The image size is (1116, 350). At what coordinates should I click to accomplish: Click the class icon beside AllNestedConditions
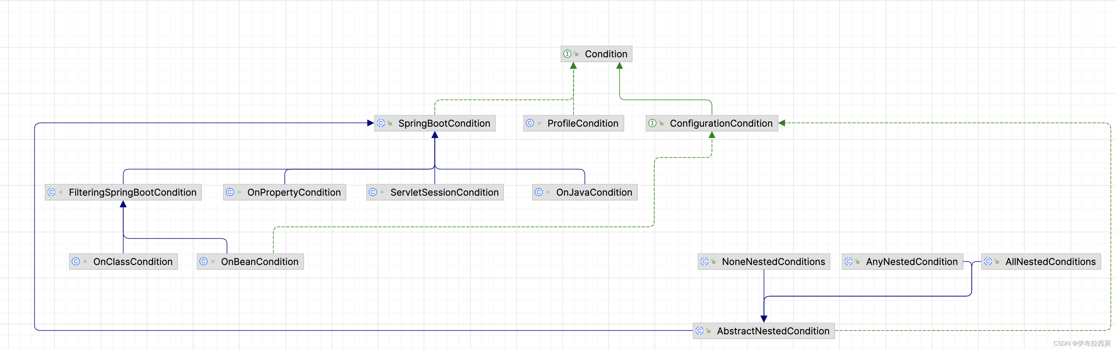[988, 261]
